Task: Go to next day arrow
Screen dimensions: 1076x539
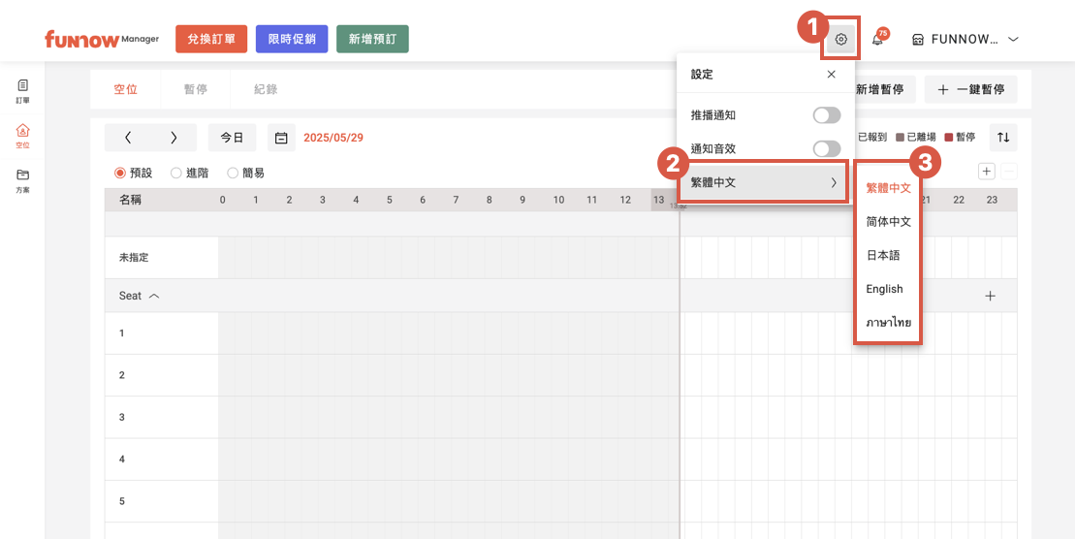Action: point(174,138)
